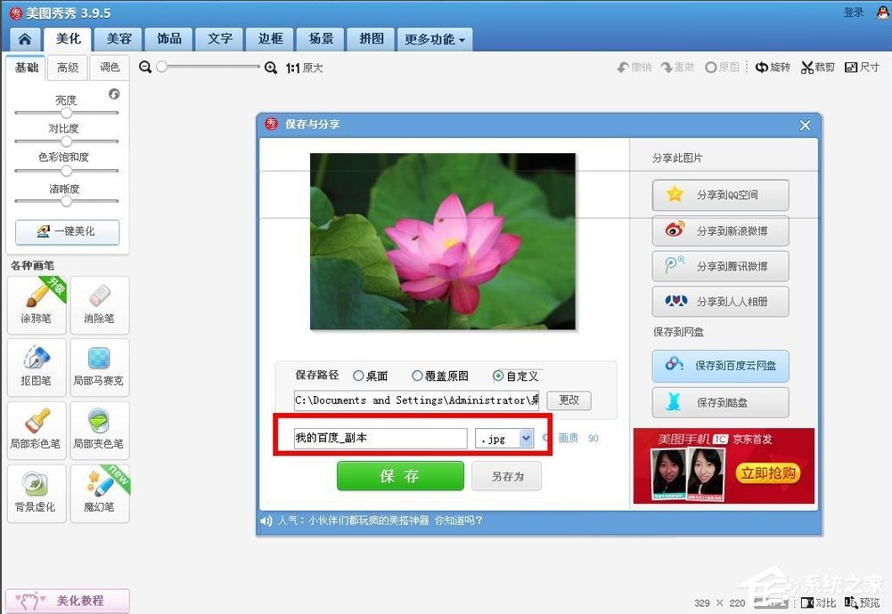Select the 消除笔 eraser pen tool

[99, 305]
